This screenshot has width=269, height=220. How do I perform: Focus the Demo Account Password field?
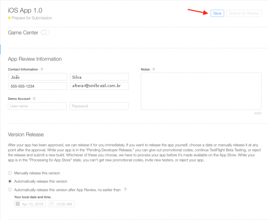(99, 106)
